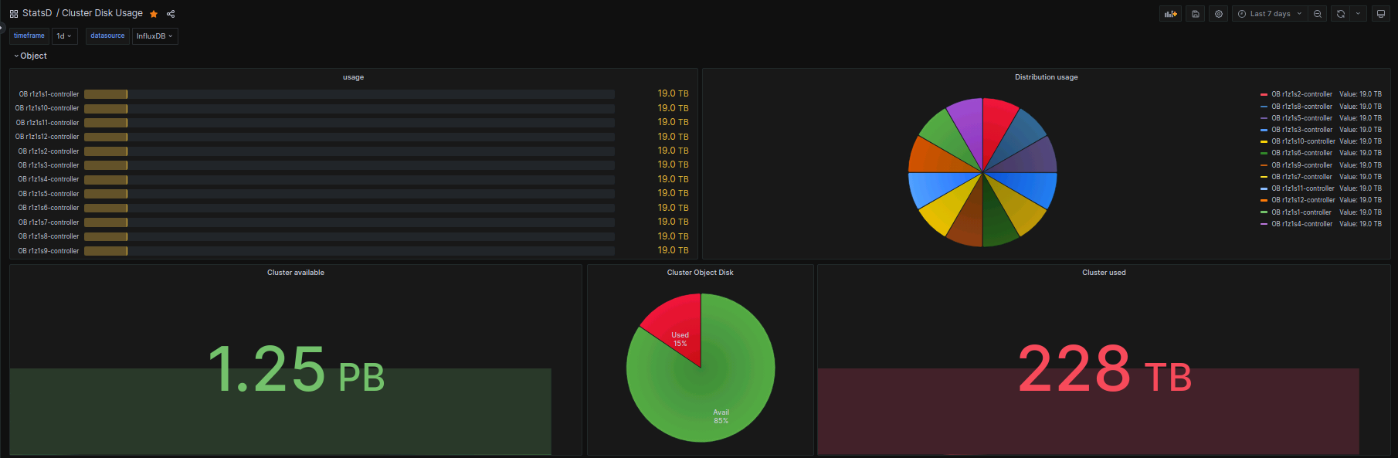Viewport: 1398px width, 458px height.
Task: Toggle OB r1z1s9-controller series in the legend
Action: (x=1301, y=165)
